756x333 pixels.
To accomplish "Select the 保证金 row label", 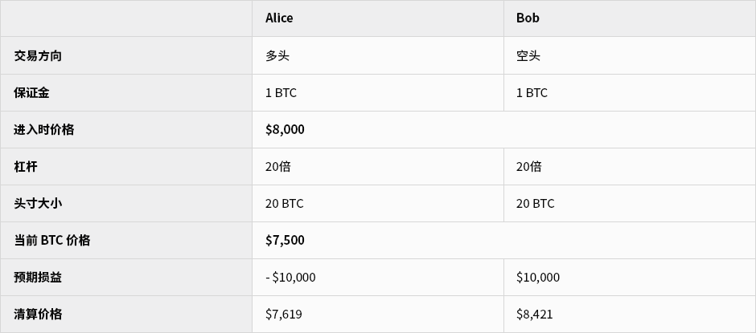I will pyautogui.click(x=31, y=93).
